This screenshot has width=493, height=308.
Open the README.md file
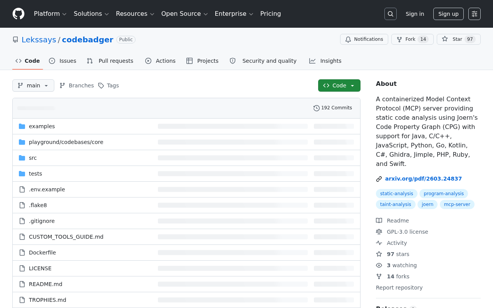point(45,284)
